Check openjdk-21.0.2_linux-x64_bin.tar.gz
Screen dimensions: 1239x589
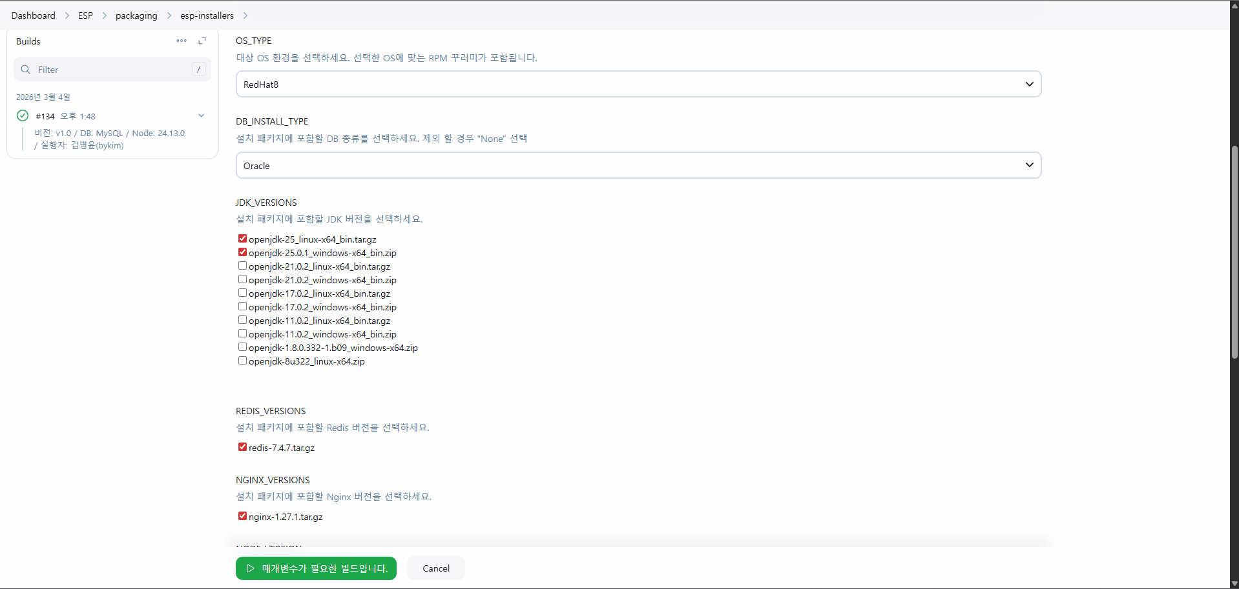[242, 266]
